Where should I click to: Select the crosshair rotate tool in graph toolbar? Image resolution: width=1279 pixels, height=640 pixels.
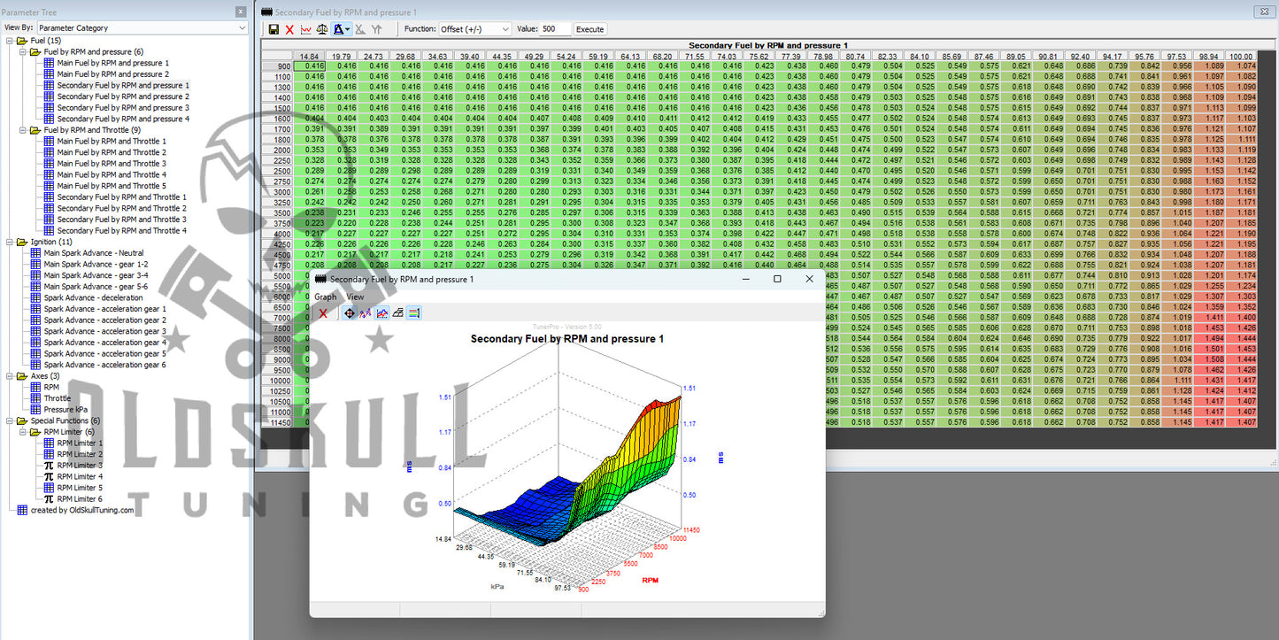pyautogui.click(x=350, y=313)
